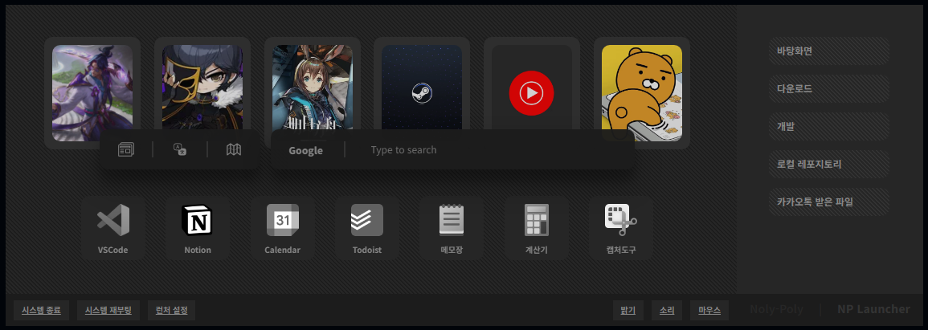Launch the 계산기 calculator shortcut
The height and width of the screenshot is (330, 928).
pos(536,228)
